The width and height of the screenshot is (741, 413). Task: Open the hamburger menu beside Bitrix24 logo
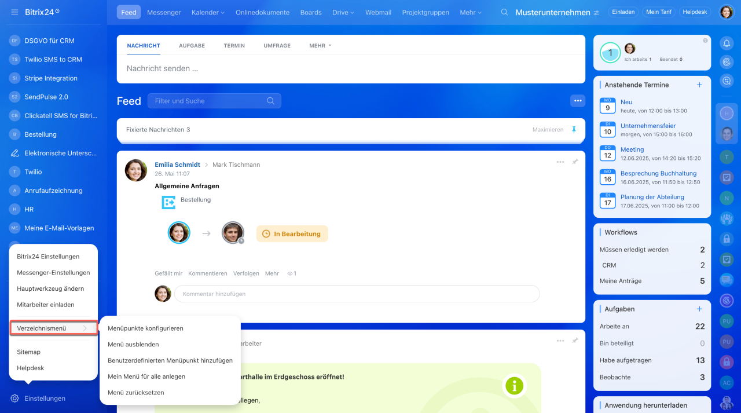14,12
